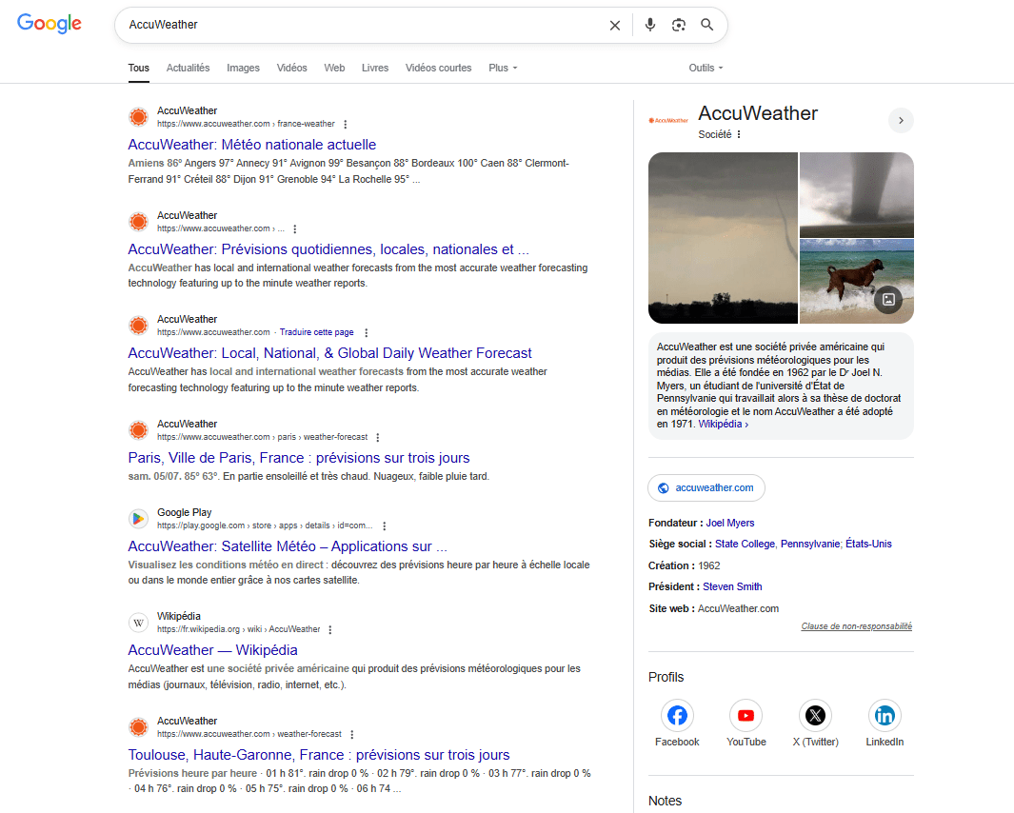Click the more images icon on dog photo

click(888, 300)
